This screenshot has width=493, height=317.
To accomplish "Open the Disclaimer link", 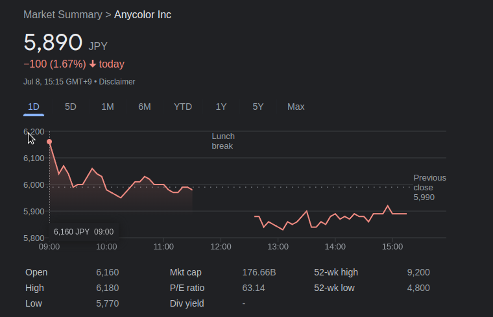I will 117,82.
